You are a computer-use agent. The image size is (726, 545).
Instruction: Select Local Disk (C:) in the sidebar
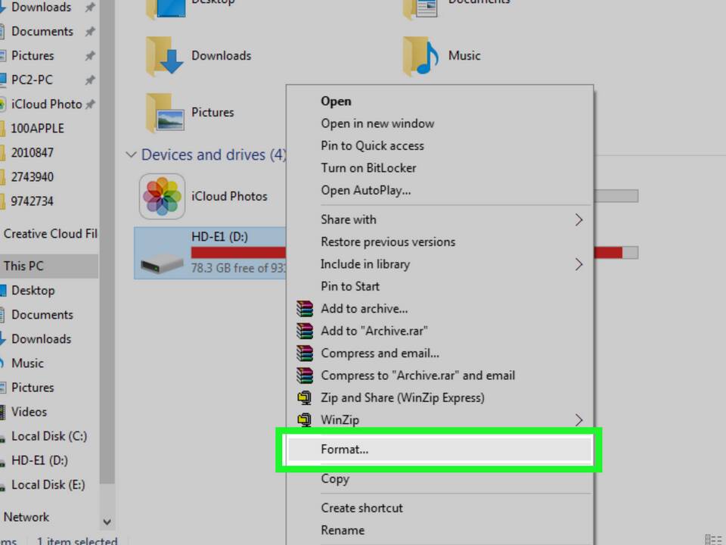click(x=48, y=437)
